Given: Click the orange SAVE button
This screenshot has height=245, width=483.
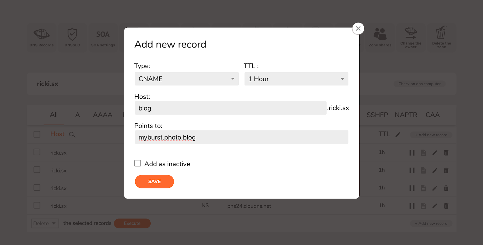Looking at the screenshot, I should pyautogui.click(x=154, y=181).
